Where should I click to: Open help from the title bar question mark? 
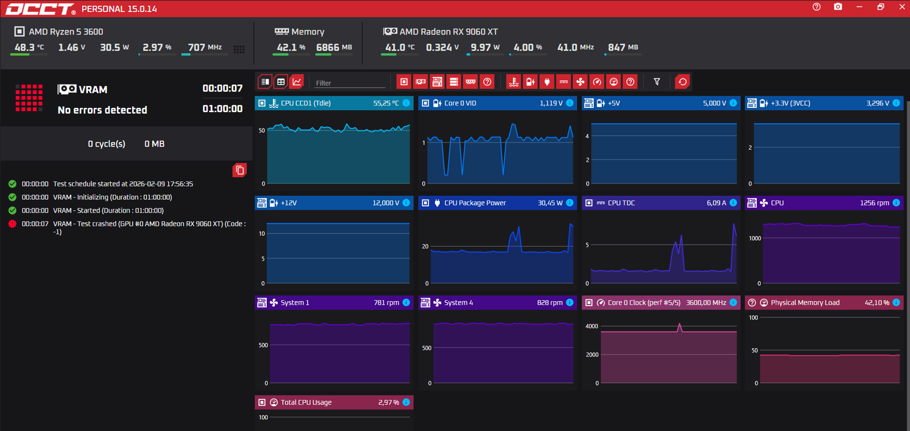[817, 7]
